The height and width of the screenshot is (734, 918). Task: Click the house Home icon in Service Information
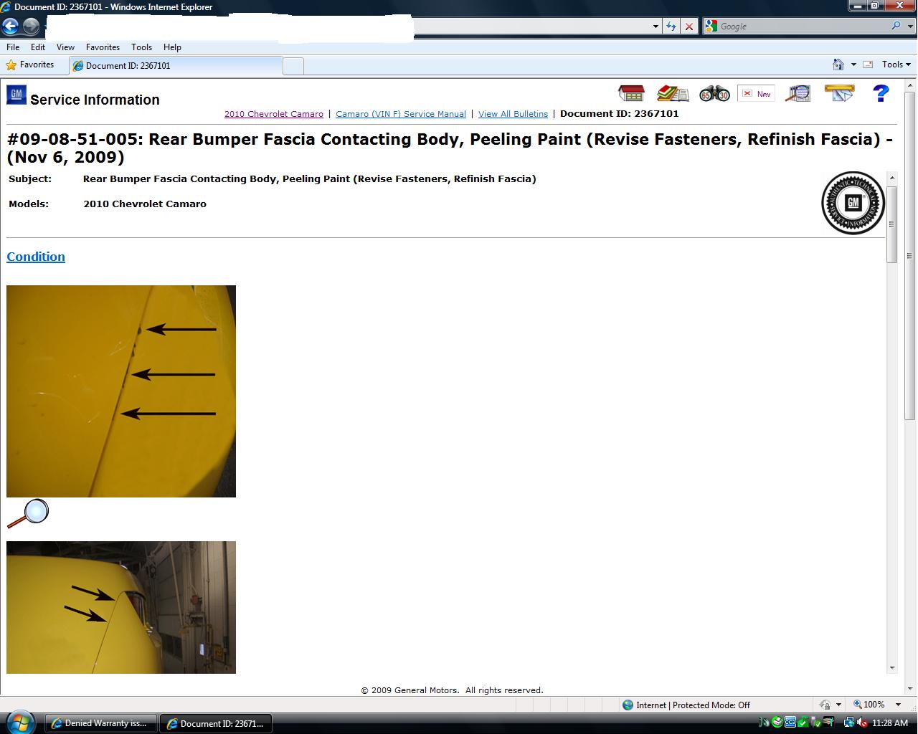point(631,93)
